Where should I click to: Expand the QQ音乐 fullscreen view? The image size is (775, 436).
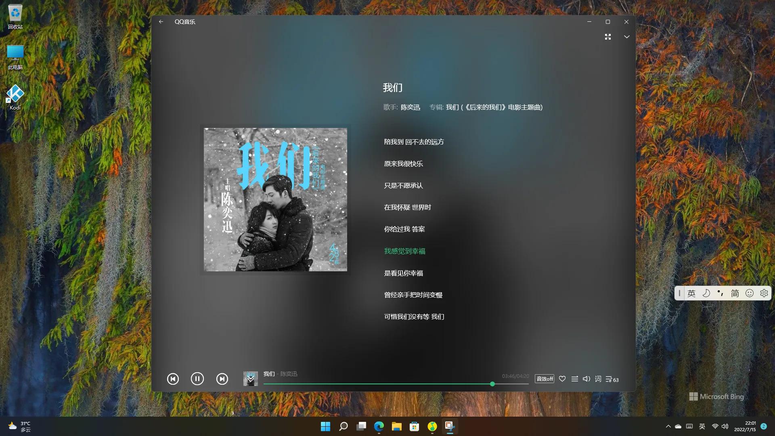[x=607, y=36]
